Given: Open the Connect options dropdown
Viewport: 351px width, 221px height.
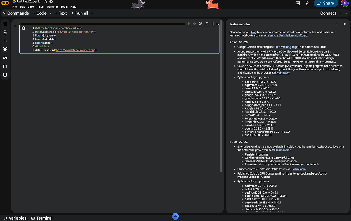Looking at the screenshot, I should (x=340, y=13).
